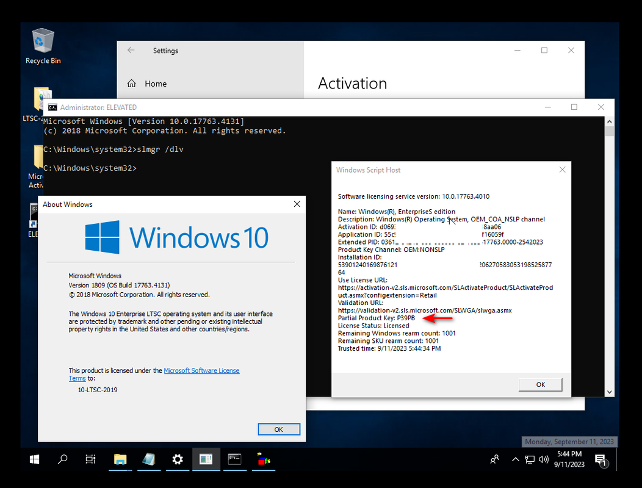642x488 pixels.
Task: Click the command prompt scrollbar down arrow
Action: pyautogui.click(x=609, y=392)
